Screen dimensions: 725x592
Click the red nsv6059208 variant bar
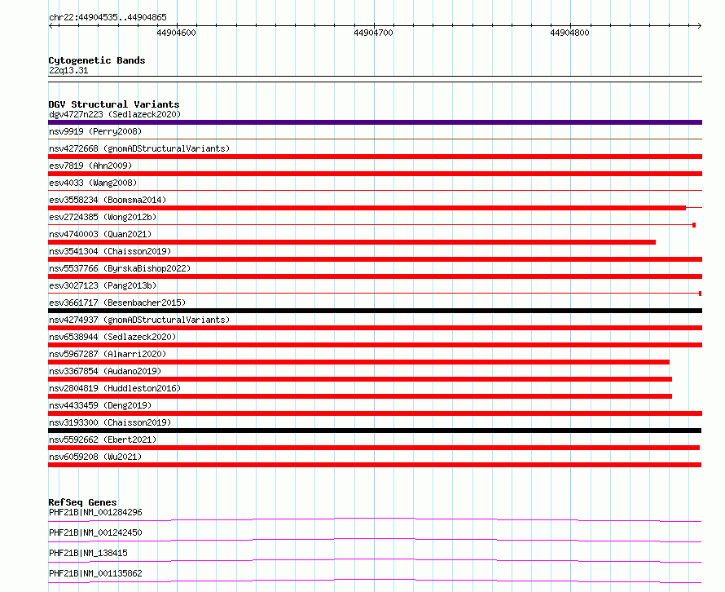(x=375, y=465)
